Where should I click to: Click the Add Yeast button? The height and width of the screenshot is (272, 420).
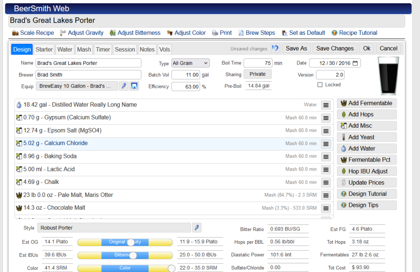(x=367, y=137)
